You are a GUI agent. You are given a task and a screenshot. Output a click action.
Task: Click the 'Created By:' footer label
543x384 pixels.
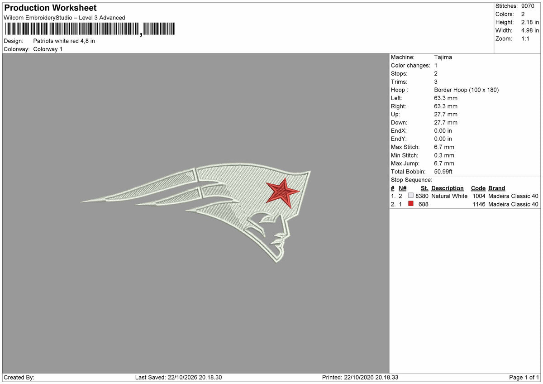(x=19, y=377)
